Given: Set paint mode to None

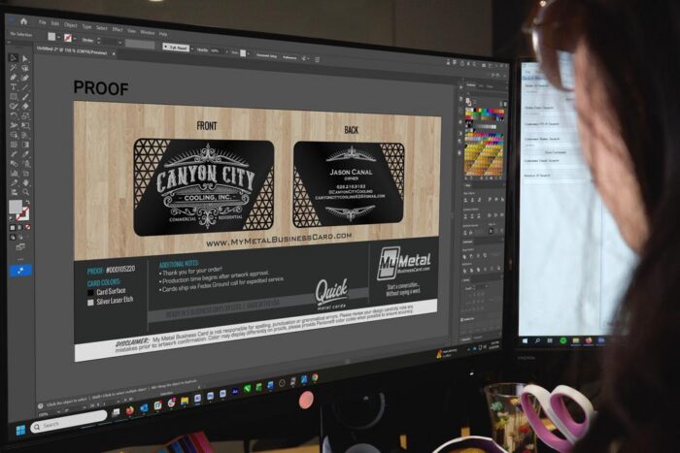Looking at the screenshot, I should point(27,227).
